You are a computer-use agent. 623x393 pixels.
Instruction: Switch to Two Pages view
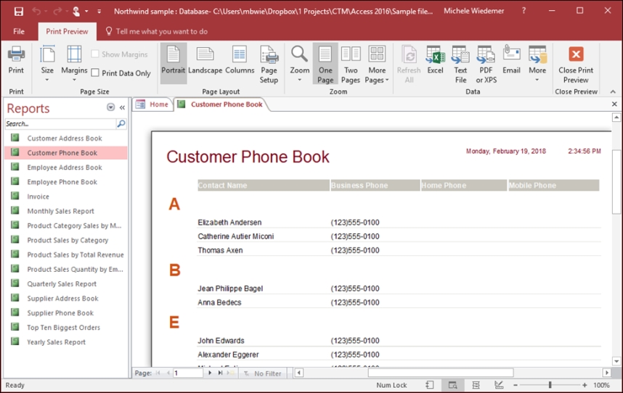click(351, 65)
